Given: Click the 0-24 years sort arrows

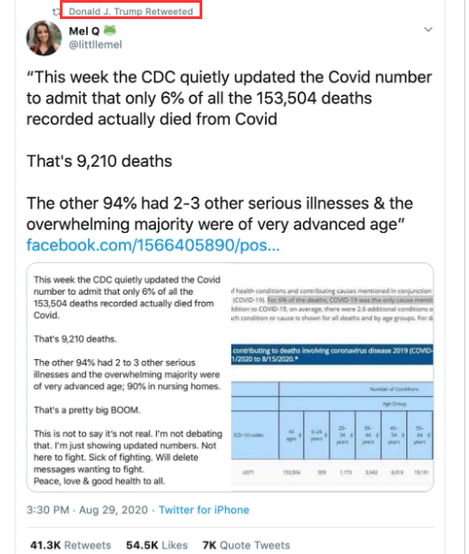Looking at the screenshot, I should [326, 435].
